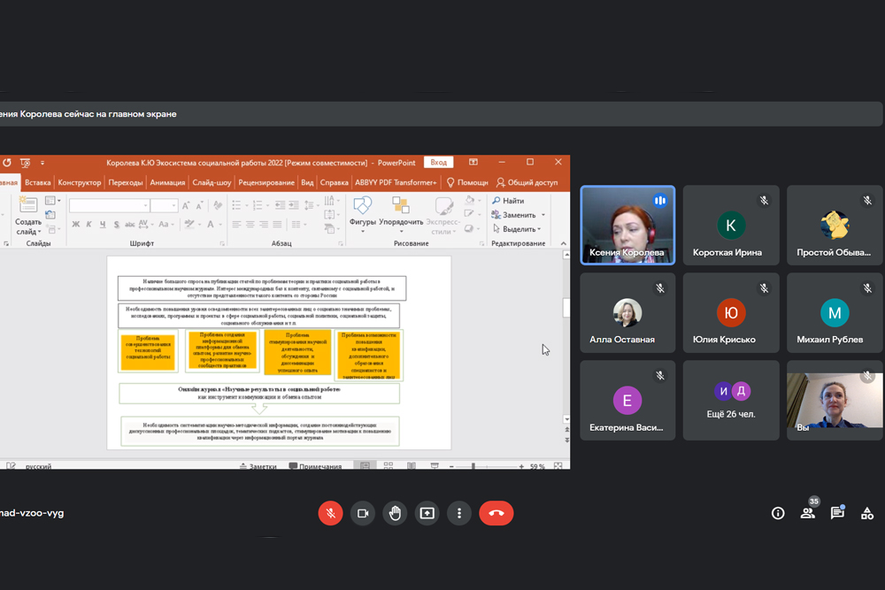
Task: Open the chat panel icon
Action: (x=837, y=513)
